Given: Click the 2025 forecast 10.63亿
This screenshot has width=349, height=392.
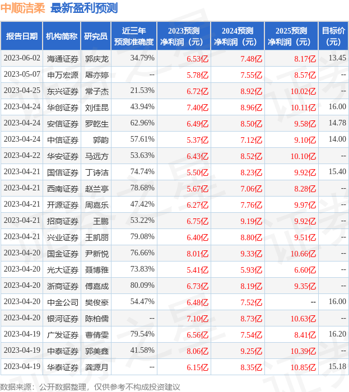Looking at the screenshot, I should pyautogui.click(x=303, y=319).
